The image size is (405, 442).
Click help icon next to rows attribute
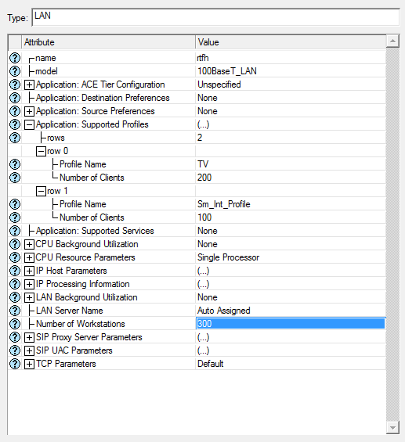15,138
